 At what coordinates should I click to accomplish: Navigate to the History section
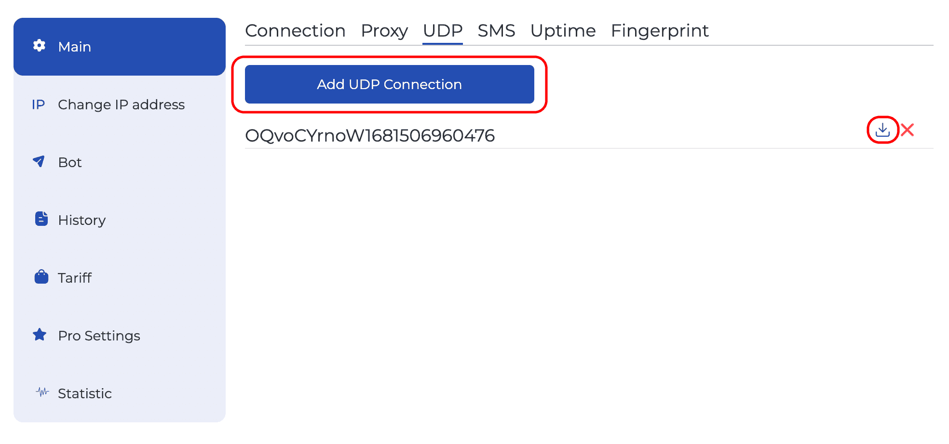82,220
